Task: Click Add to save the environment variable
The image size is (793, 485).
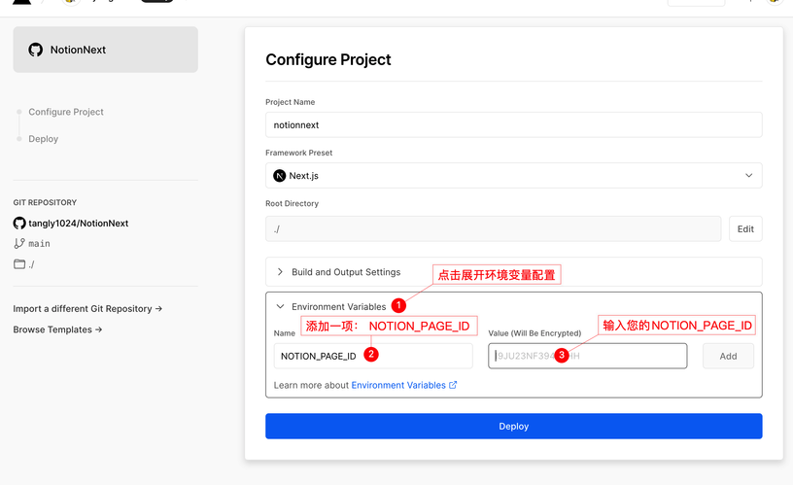Action: click(x=728, y=356)
